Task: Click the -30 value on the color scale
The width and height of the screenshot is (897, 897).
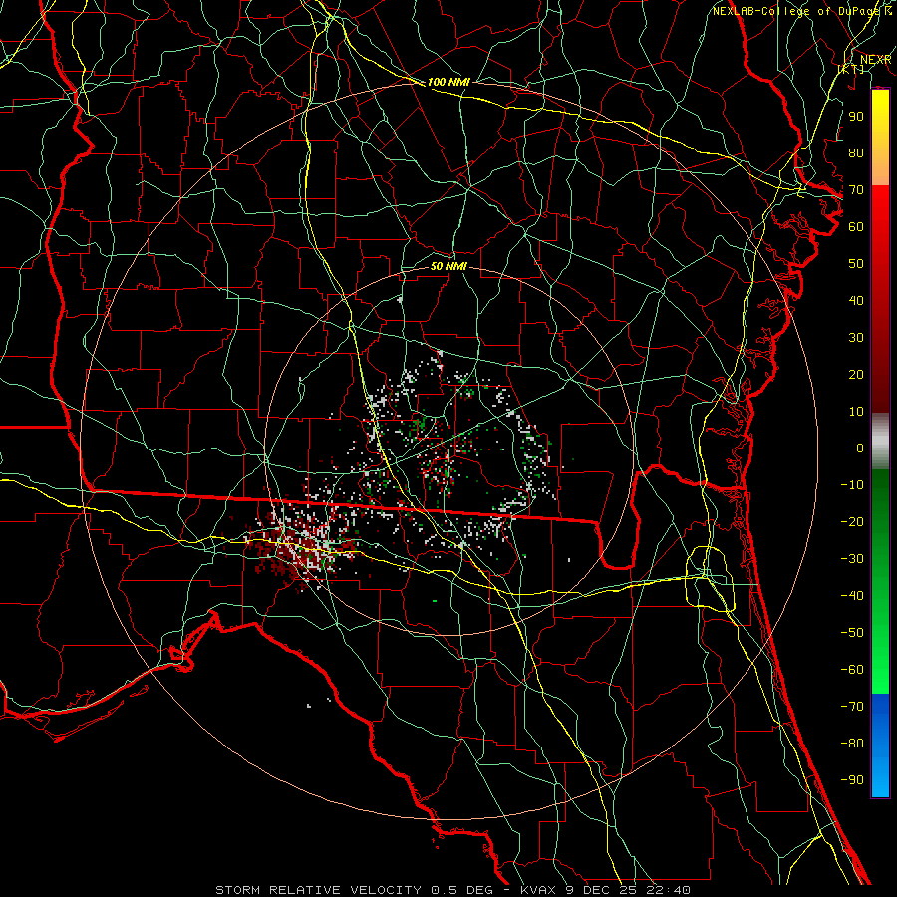Action: coord(852,559)
